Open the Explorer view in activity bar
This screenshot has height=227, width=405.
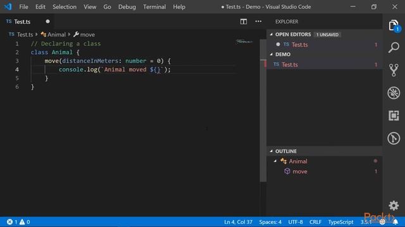394,25
